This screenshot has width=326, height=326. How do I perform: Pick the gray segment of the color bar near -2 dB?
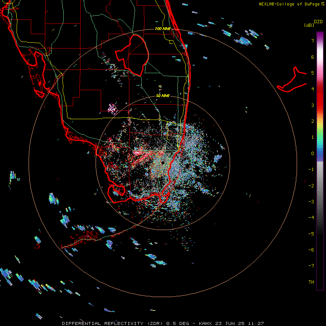(320, 185)
